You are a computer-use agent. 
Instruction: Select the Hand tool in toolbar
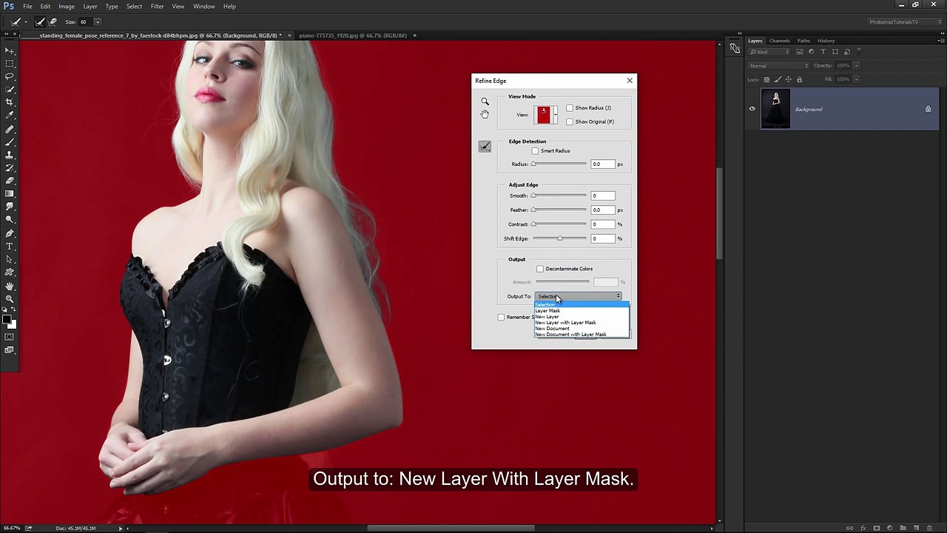point(10,286)
